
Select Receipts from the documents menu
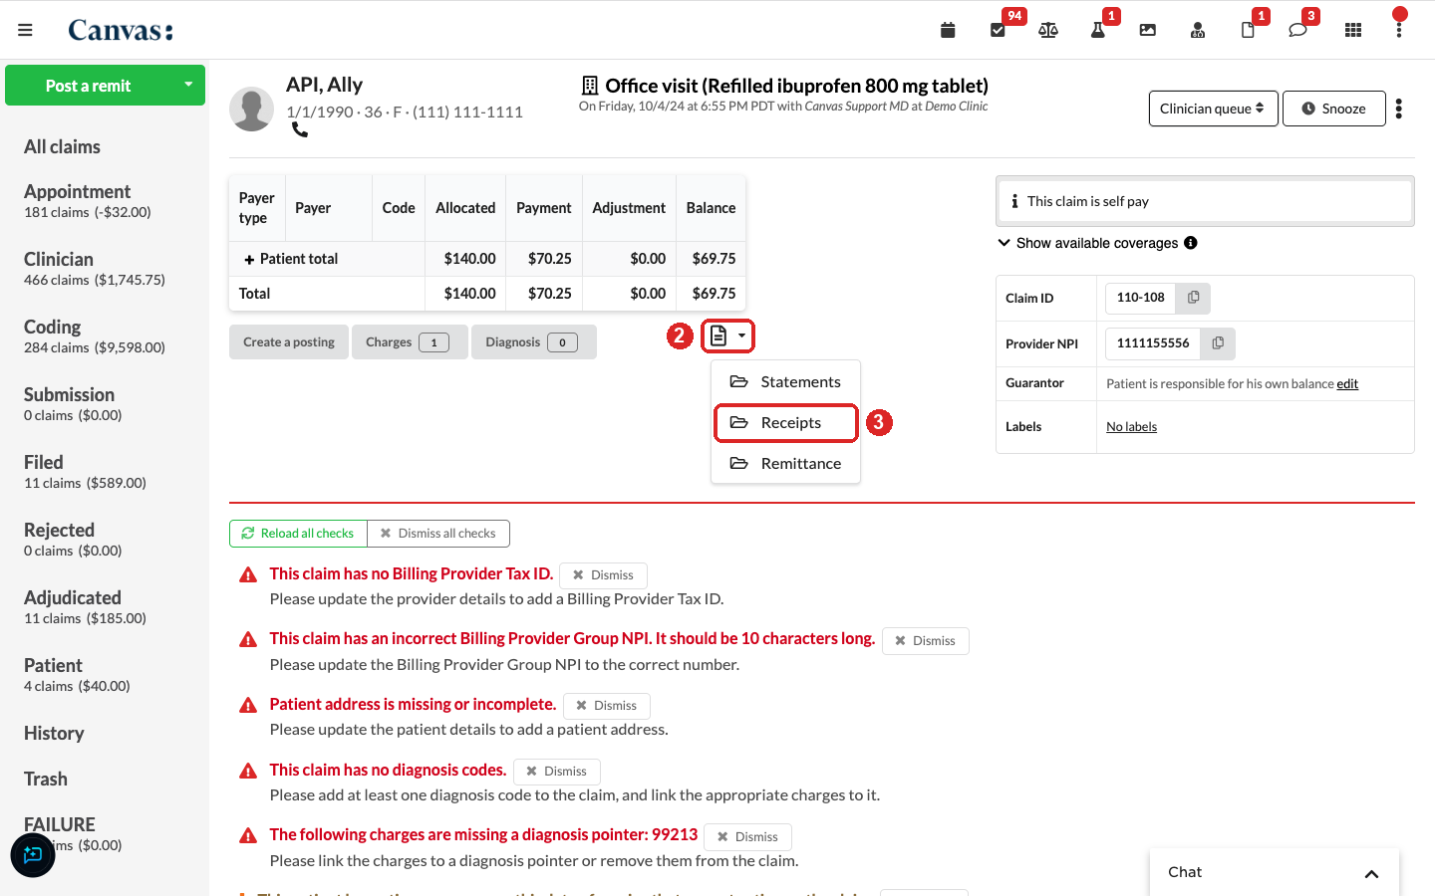[x=785, y=423]
